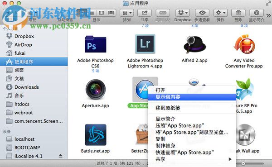The width and height of the screenshot is (272, 167).
Task: Click the Battle.net.app file name
Action: tap(95, 151)
